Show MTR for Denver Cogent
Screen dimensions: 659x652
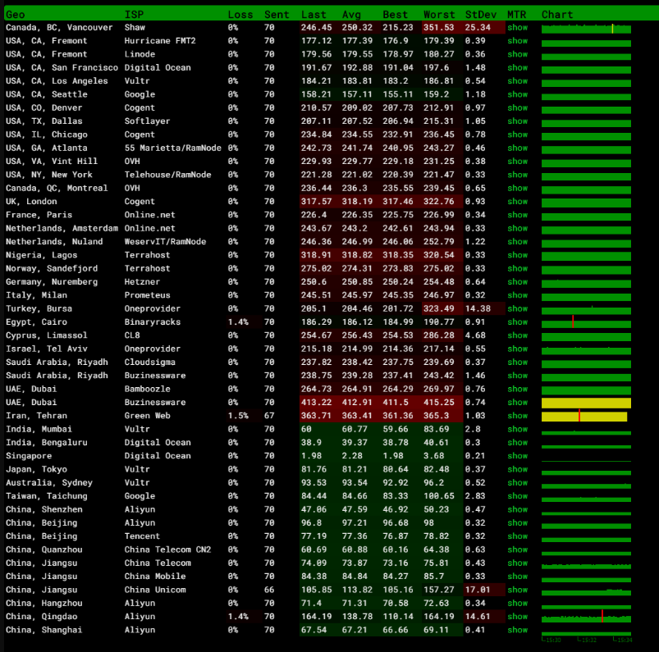coord(517,108)
